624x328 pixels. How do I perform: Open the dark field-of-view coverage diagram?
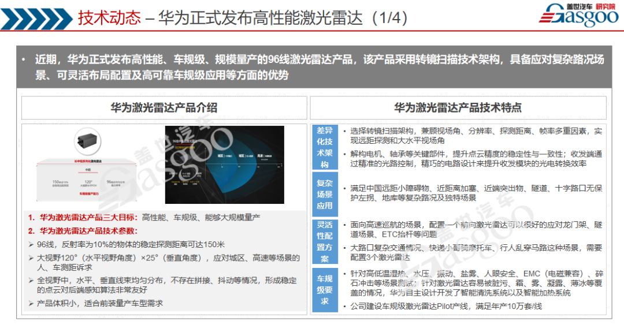coord(224,165)
